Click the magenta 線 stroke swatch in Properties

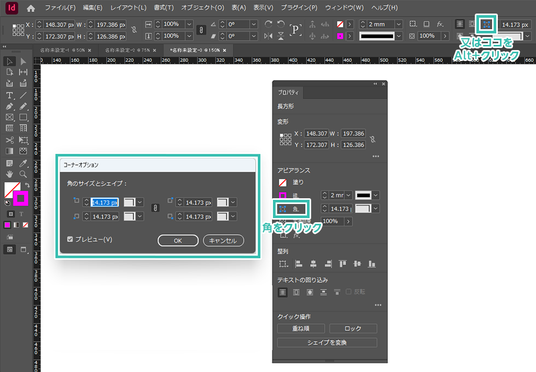pos(282,195)
